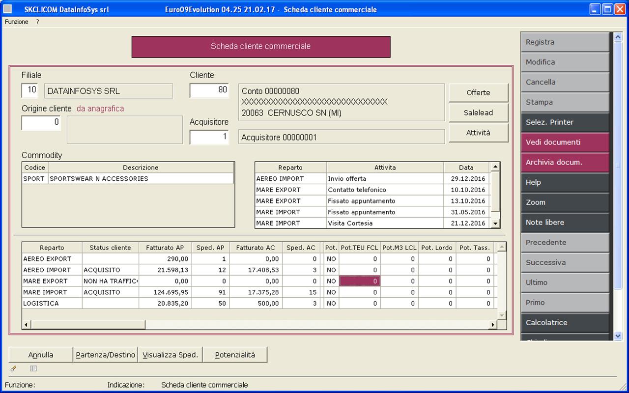Image resolution: width=629 pixels, height=393 pixels.
Task: Click left arrow of bottom table scrollbar
Action: pos(27,325)
